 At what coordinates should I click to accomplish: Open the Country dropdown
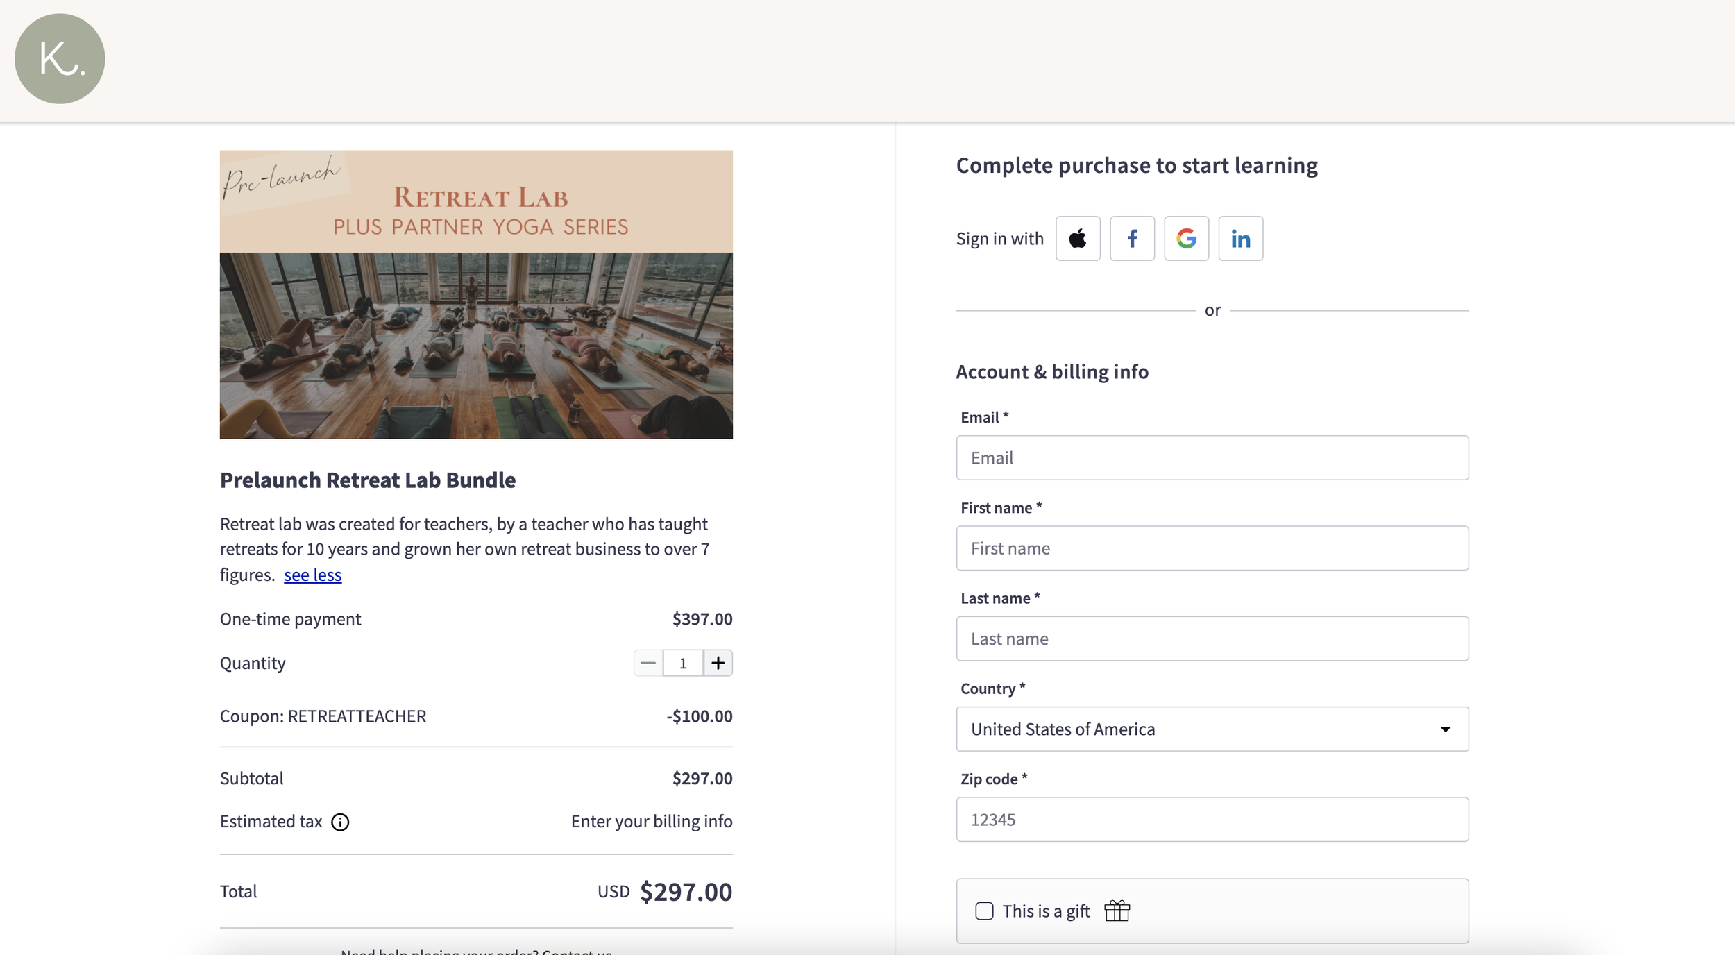[x=1212, y=729]
